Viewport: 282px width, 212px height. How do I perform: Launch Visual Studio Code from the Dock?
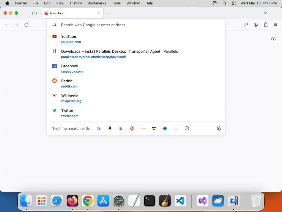point(180,201)
